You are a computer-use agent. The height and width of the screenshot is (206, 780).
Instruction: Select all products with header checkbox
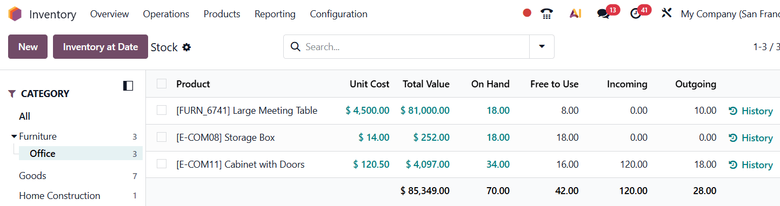[162, 84]
